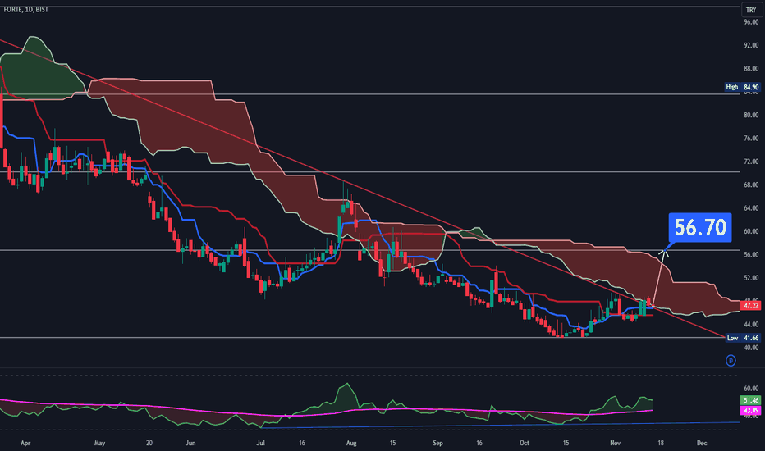
Task: Click the 52.00 price axis label
Action: [x=751, y=278]
